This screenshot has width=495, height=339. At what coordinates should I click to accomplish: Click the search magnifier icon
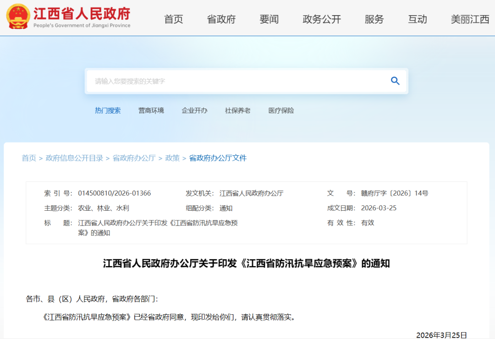click(395, 81)
